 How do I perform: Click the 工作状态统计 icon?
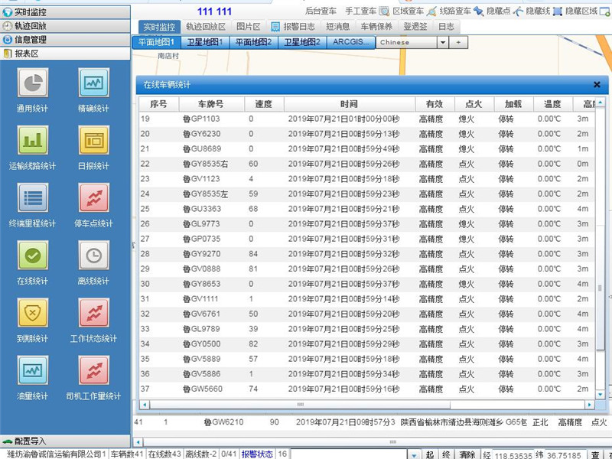[93, 312]
